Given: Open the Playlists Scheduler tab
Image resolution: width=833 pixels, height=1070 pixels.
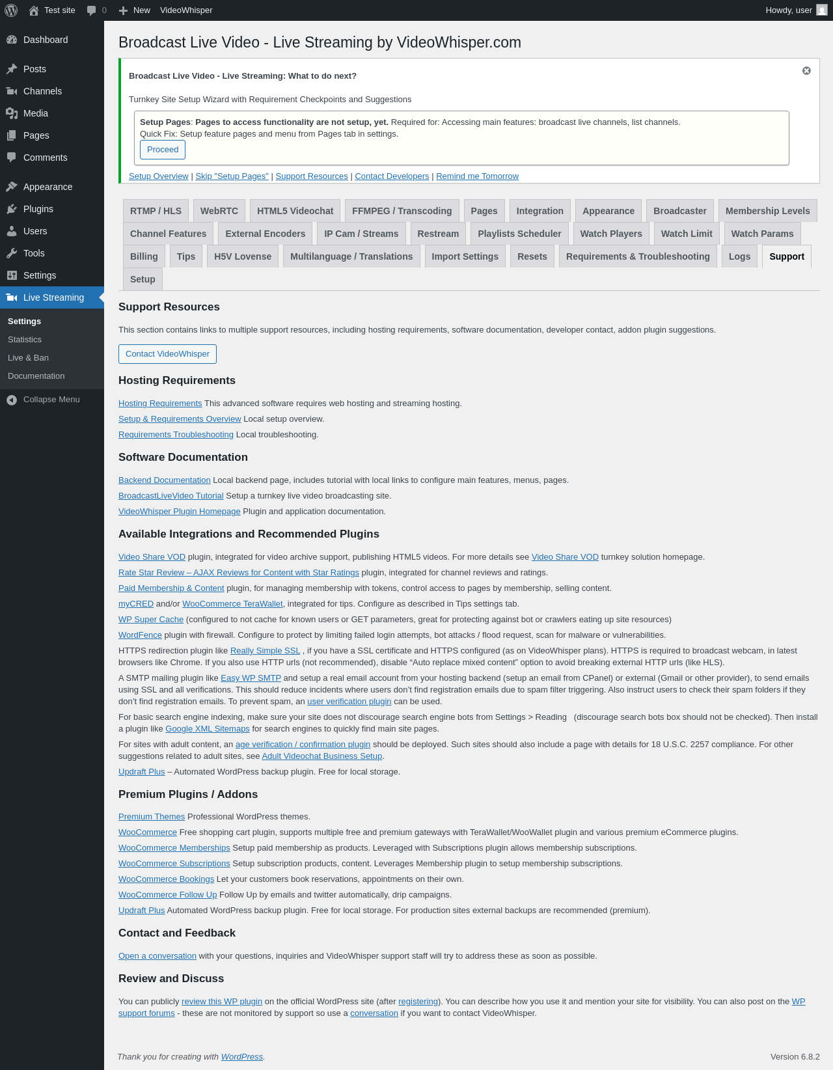Looking at the screenshot, I should tap(519, 234).
